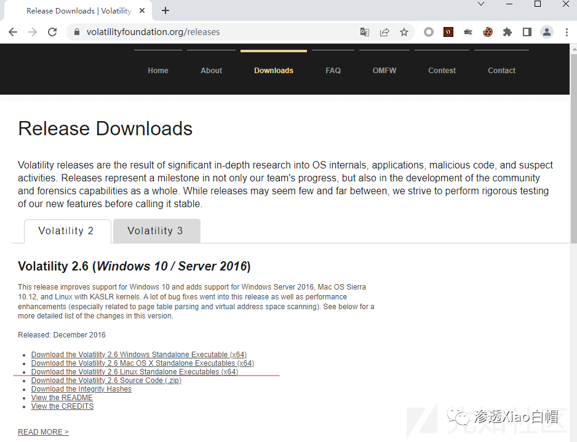This screenshot has height=442, width=577.
Task: Switch to the Volatility 2 tab
Action: [67, 231]
